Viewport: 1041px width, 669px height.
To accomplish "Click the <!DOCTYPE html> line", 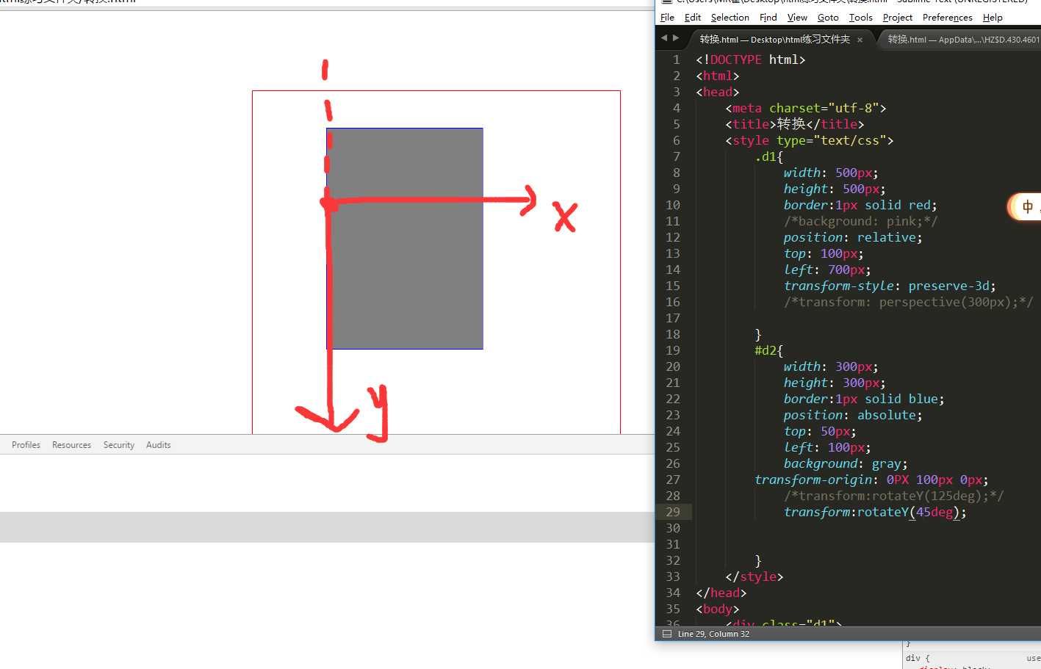I will 750,59.
